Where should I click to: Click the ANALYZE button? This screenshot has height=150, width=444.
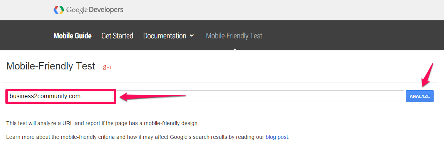coord(420,96)
